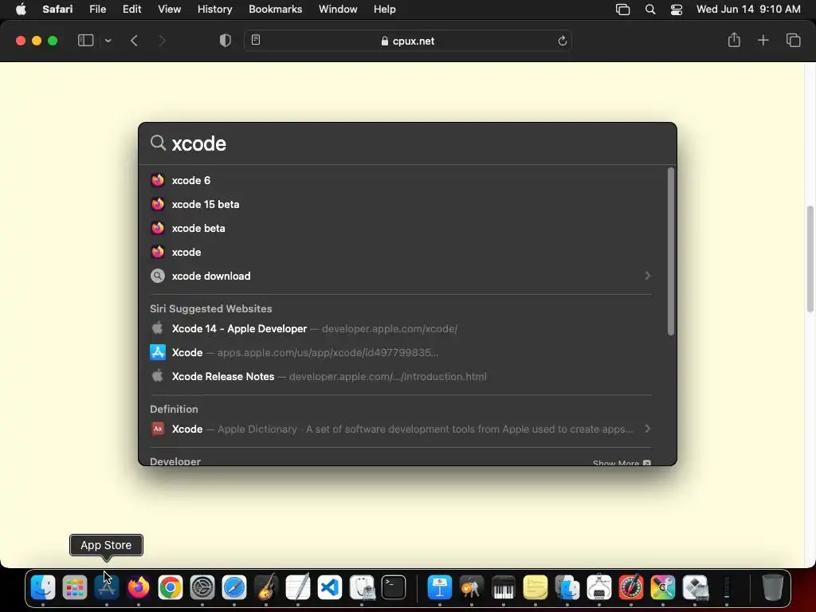Screen dimensions: 816x612
Task: Open the Bookmarks menu
Action: (x=275, y=9)
